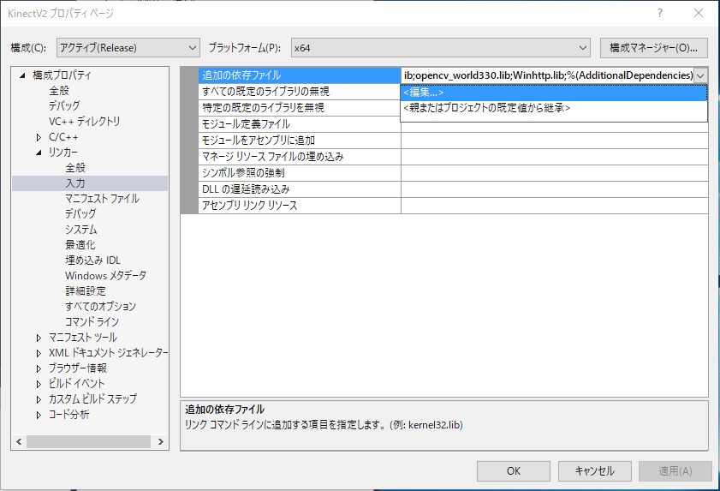Expand the マニフェスト ツール node

coord(39,338)
